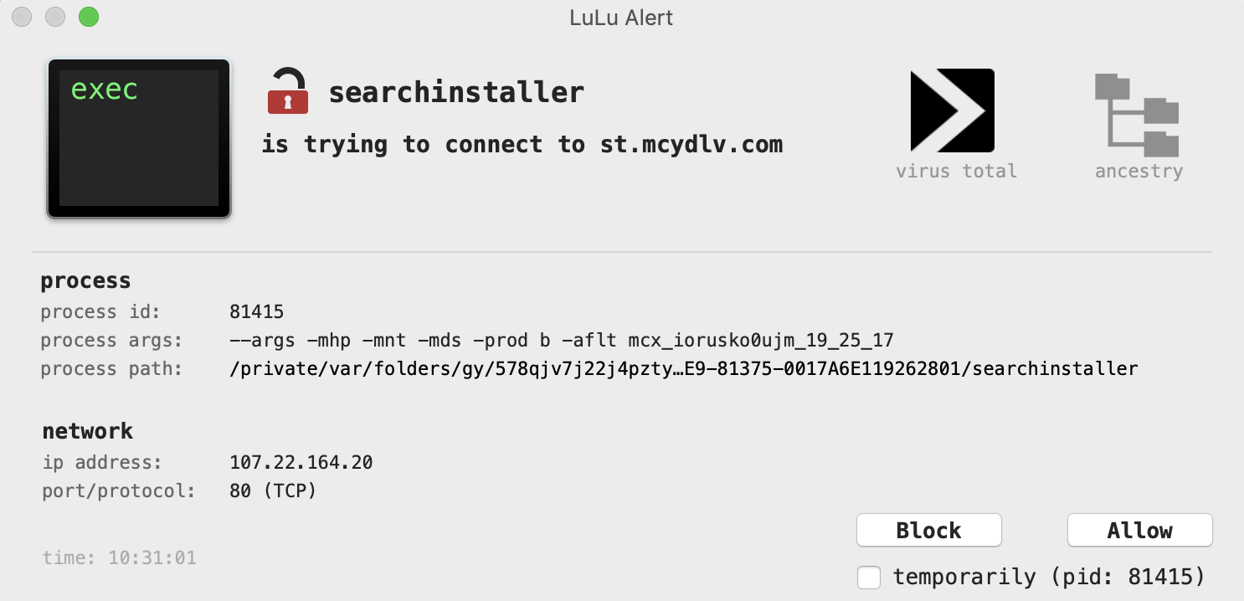
Task: Check the temporarily checkbox
Action: pyautogui.click(x=869, y=577)
